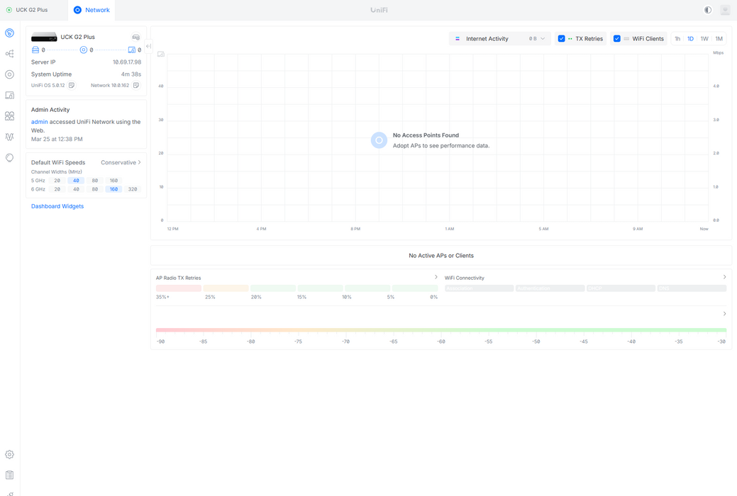This screenshot has width=737, height=496.
Task: Expand the AP Radio TX Retries widget
Action: pyautogui.click(x=436, y=277)
